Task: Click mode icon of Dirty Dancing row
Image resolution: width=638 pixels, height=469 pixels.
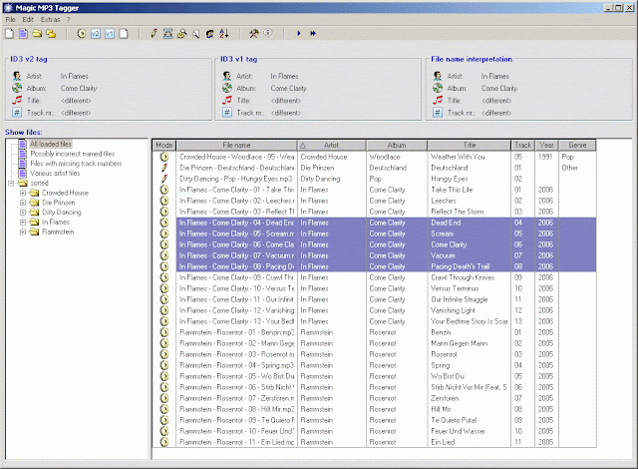Action: 164,179
